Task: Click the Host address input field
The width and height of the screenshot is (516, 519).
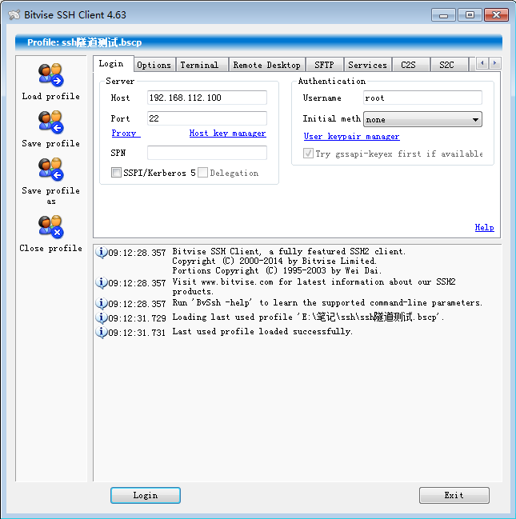Action: [206, 98]
